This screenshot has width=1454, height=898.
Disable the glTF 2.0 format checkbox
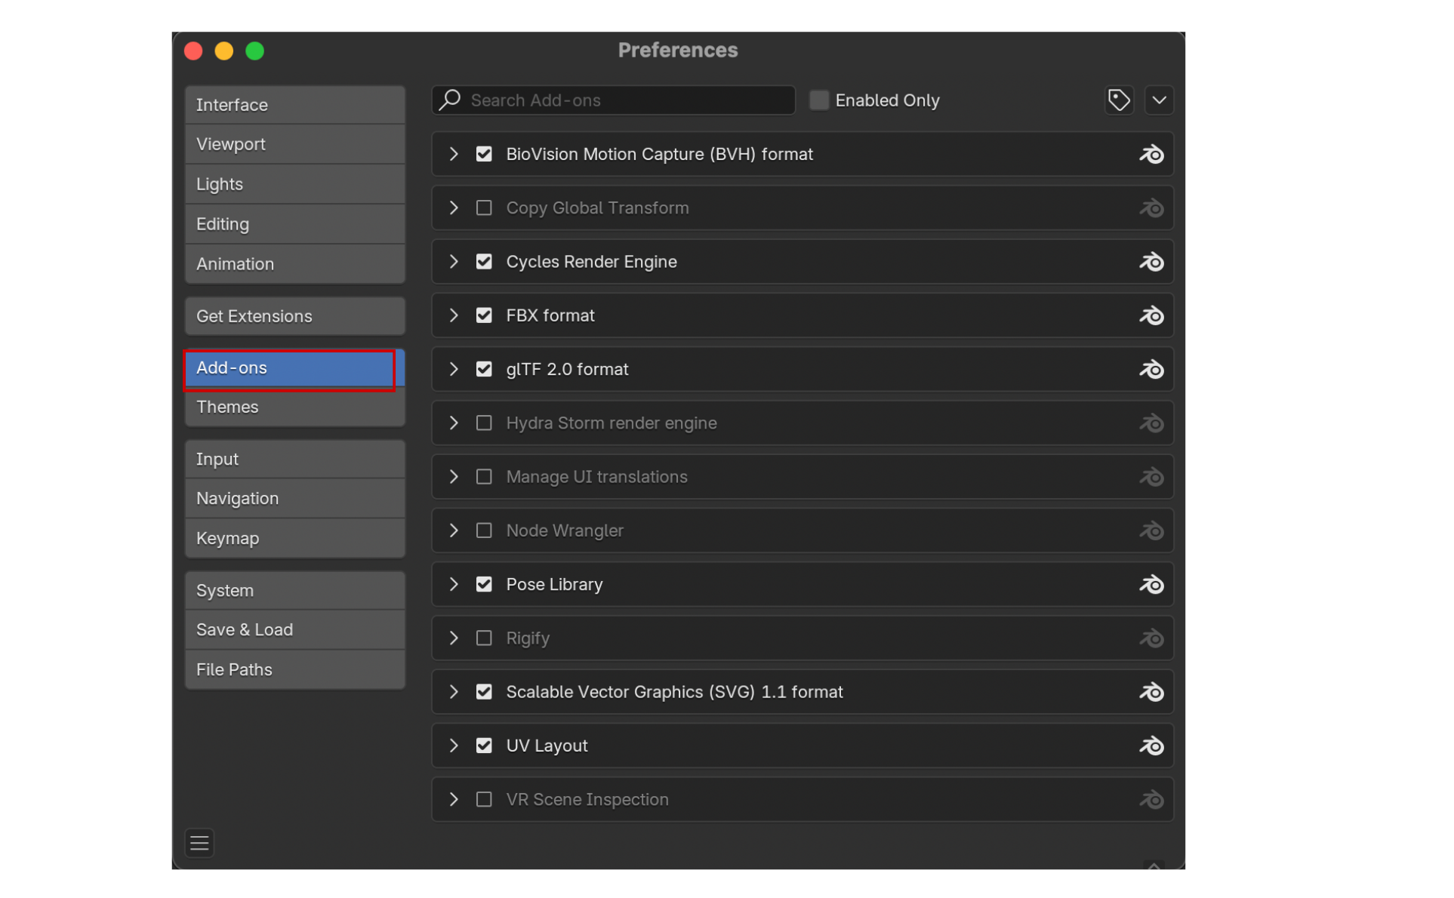click(x=484, y=369)
